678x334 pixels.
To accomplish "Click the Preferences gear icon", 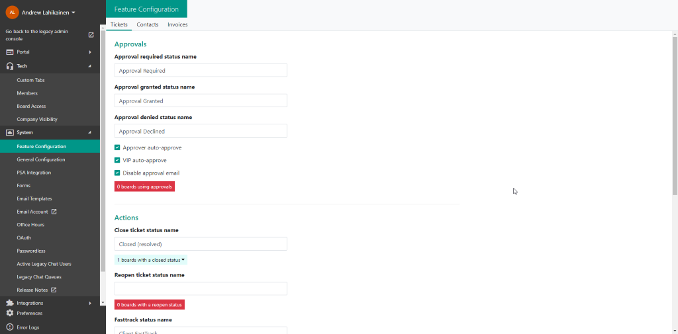I will pos(9,313).
